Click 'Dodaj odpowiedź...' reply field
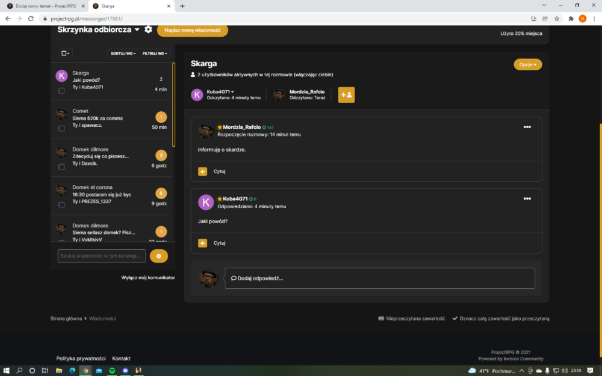 [x=380, y=278]
